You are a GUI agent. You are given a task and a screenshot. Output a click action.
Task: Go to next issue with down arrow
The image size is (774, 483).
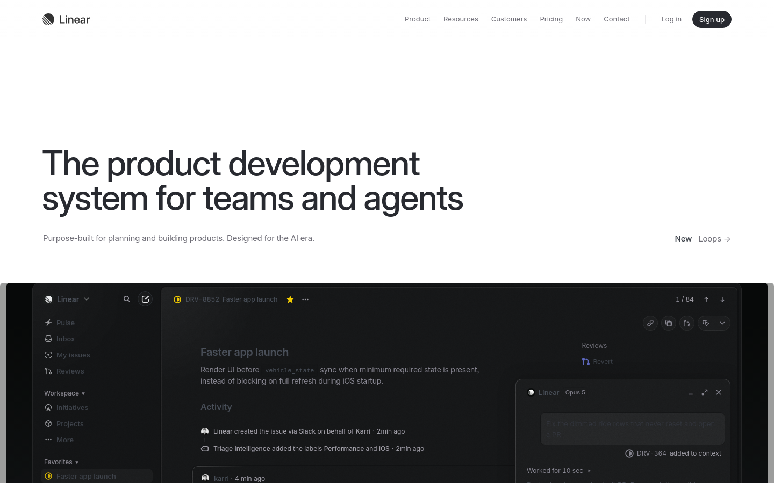pyautogui.click(x=722, y=299)
